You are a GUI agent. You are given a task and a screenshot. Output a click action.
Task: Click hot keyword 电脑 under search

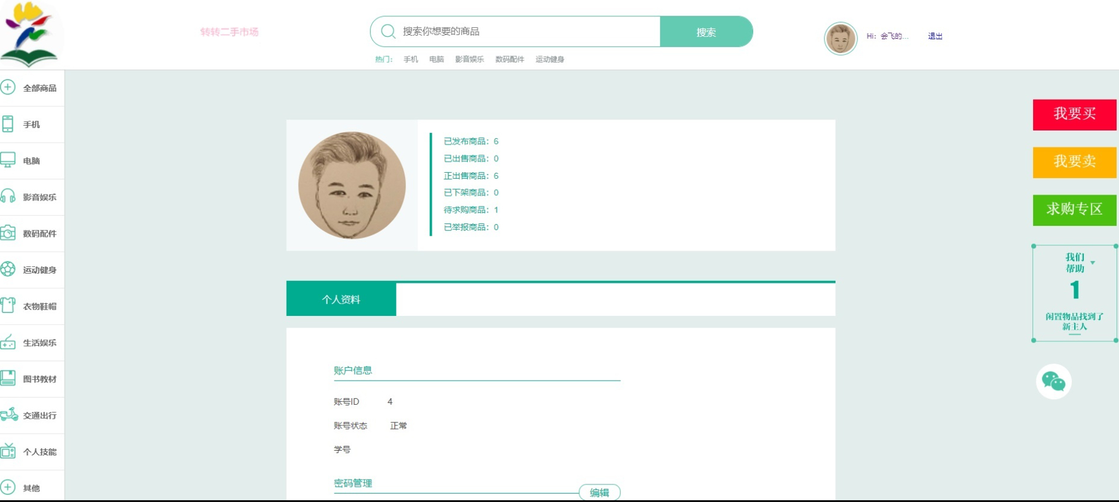(436, 59)
